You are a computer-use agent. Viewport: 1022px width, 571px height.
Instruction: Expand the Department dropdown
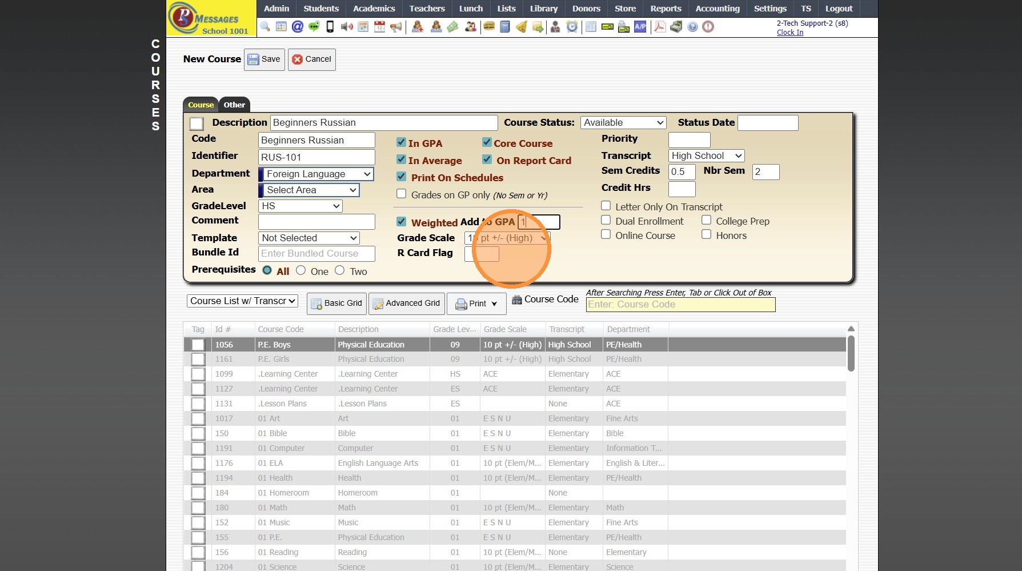(x=317, y=174)
